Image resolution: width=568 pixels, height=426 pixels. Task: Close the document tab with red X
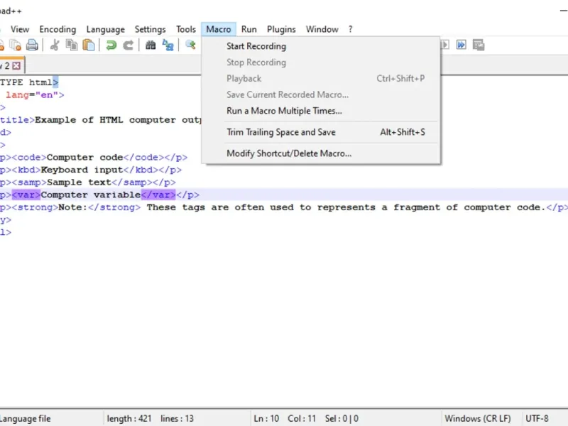pos(16,66)
